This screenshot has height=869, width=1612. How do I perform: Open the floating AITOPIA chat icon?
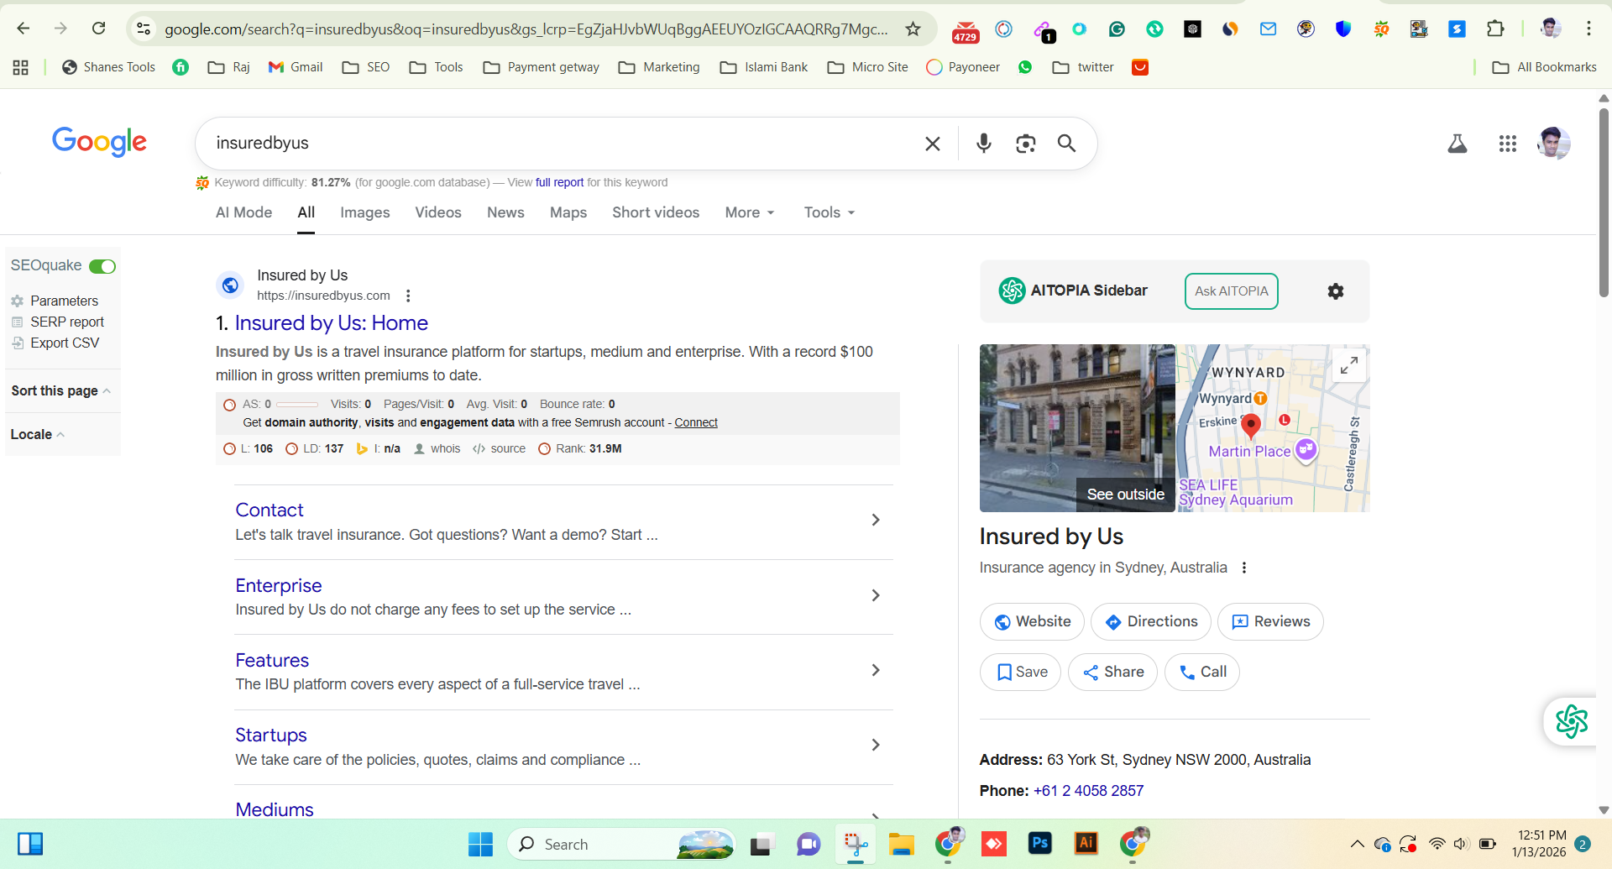(x=1571, y=721)
